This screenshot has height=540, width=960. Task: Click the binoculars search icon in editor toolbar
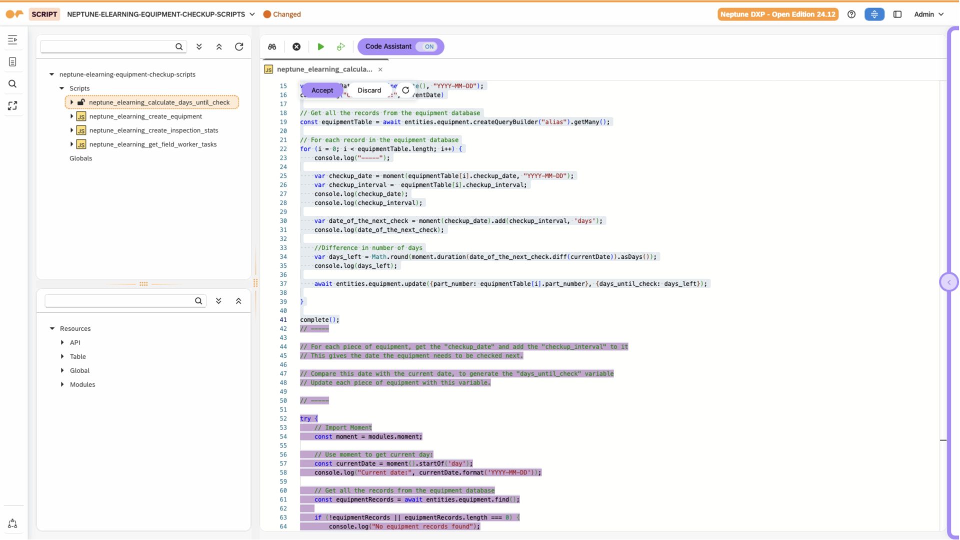(x=272, y=46)
